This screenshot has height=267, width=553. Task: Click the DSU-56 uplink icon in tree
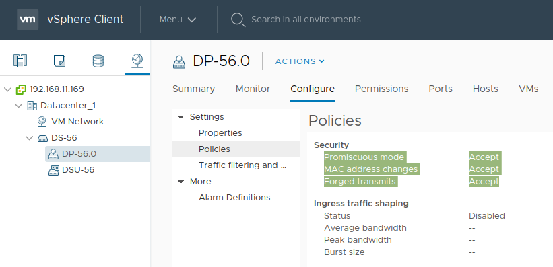(53, 170)
